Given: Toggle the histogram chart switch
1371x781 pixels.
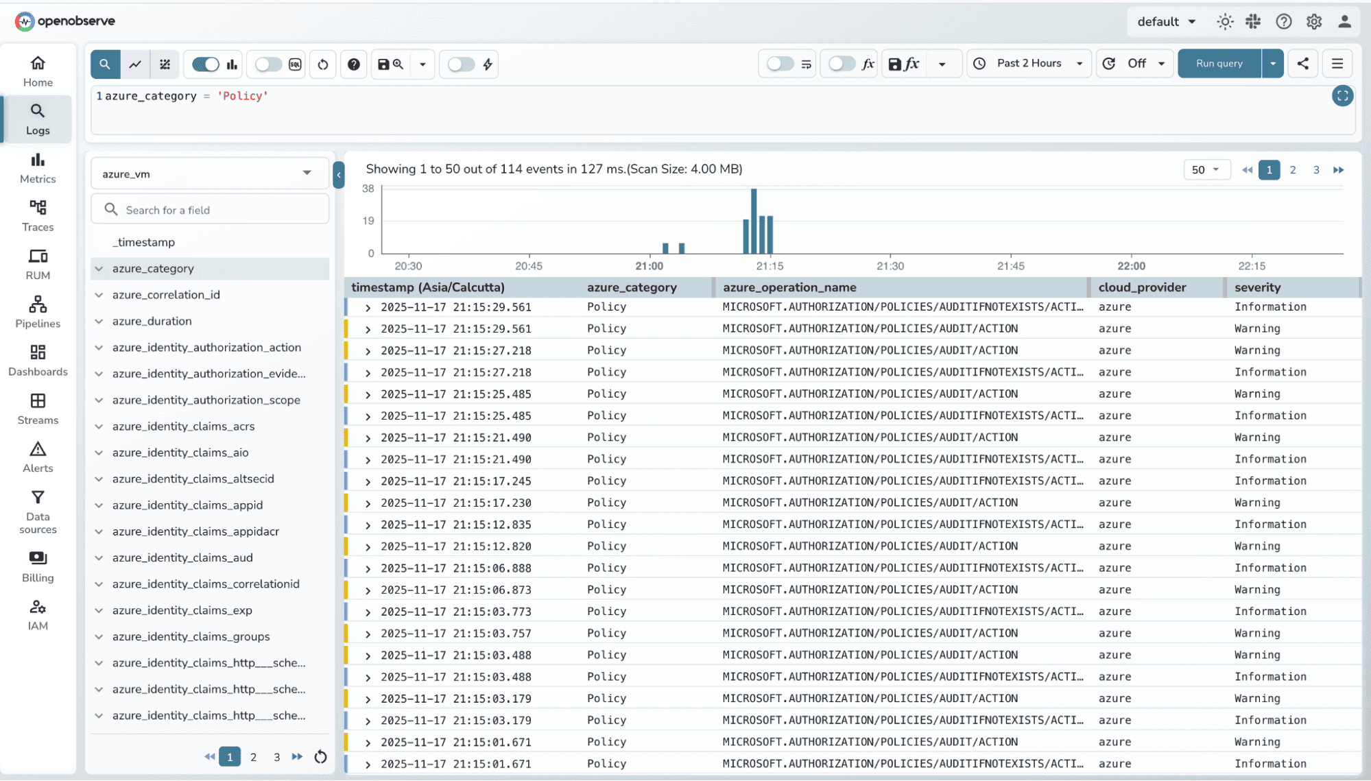Looking at the screenshot, I should [x=204, y=64].
